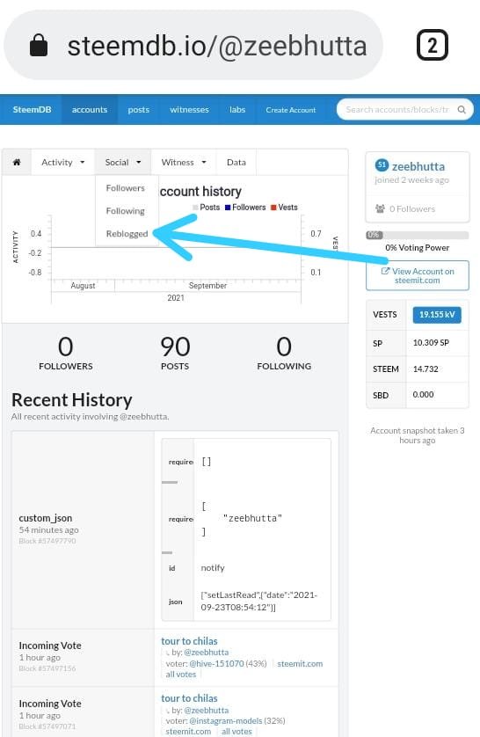480x737 pixels.
Task: Open the first 'tour to chilas' post link
Action: point(189,641)
